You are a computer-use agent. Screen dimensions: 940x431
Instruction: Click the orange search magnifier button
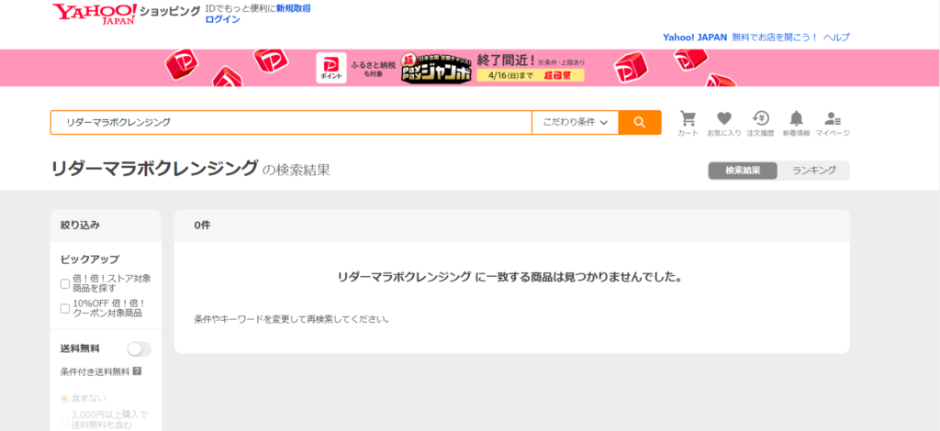[x=639, y=122]
